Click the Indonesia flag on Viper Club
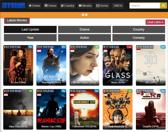Image resolution: width=168 pixels, height=132 pixels. (6, 94)
